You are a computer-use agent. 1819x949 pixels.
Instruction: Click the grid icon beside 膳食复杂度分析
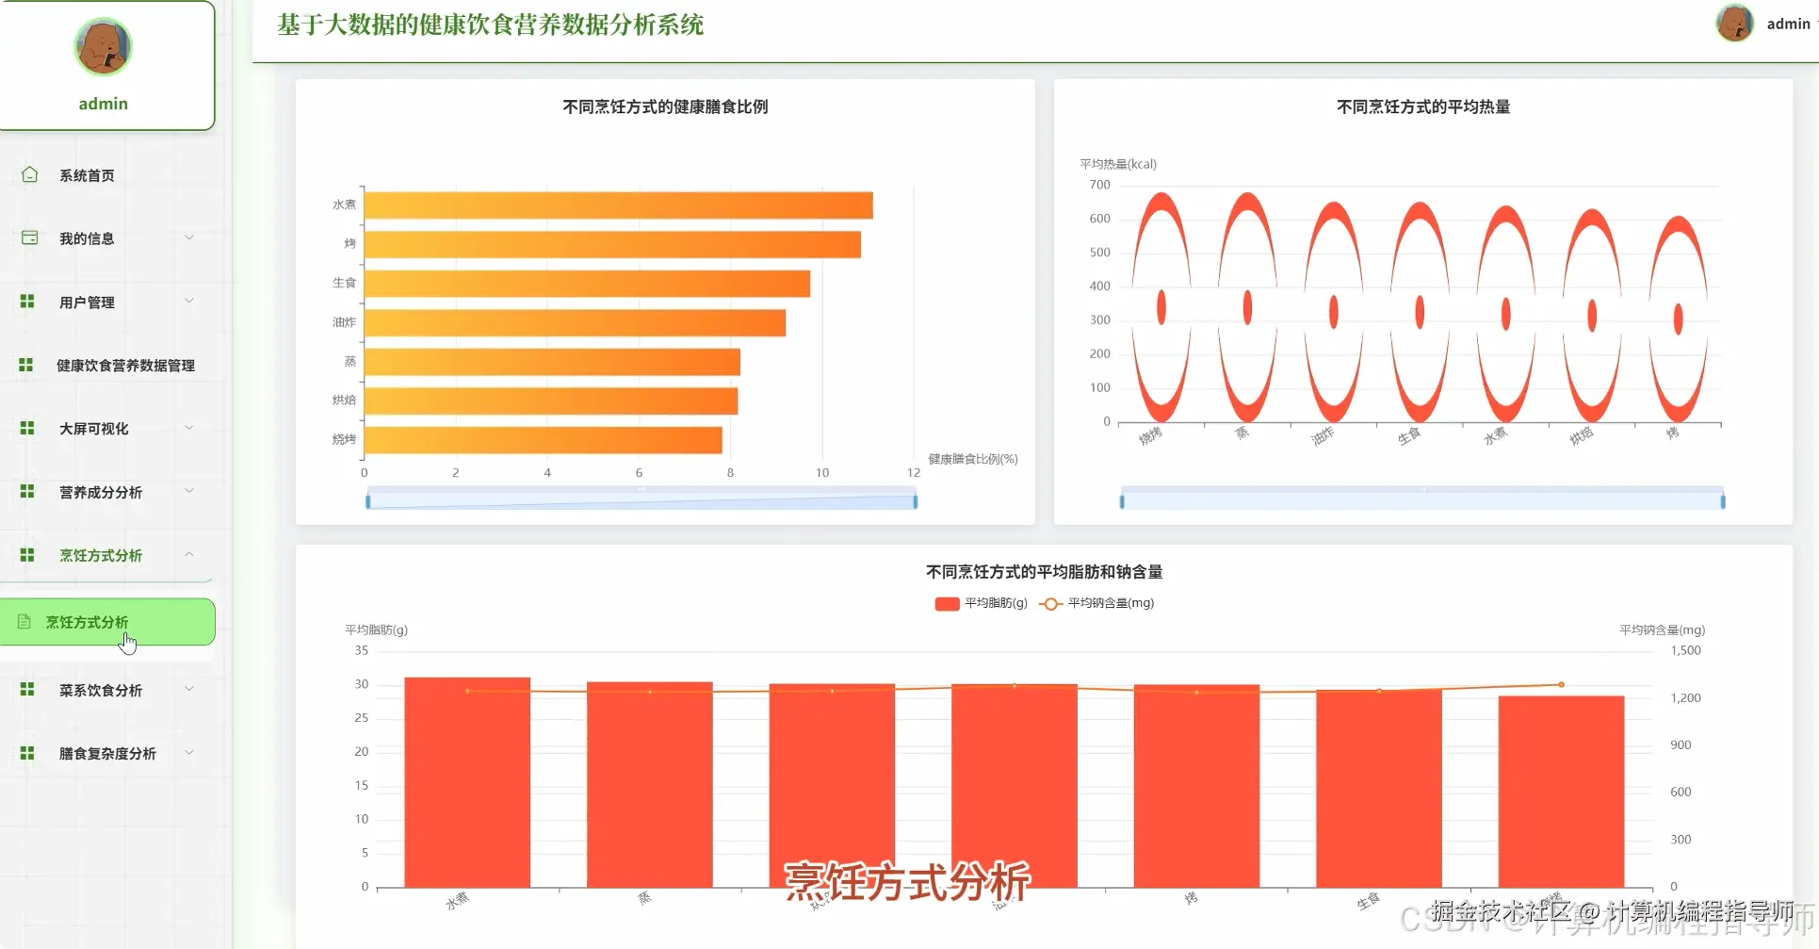click(27, 753)
